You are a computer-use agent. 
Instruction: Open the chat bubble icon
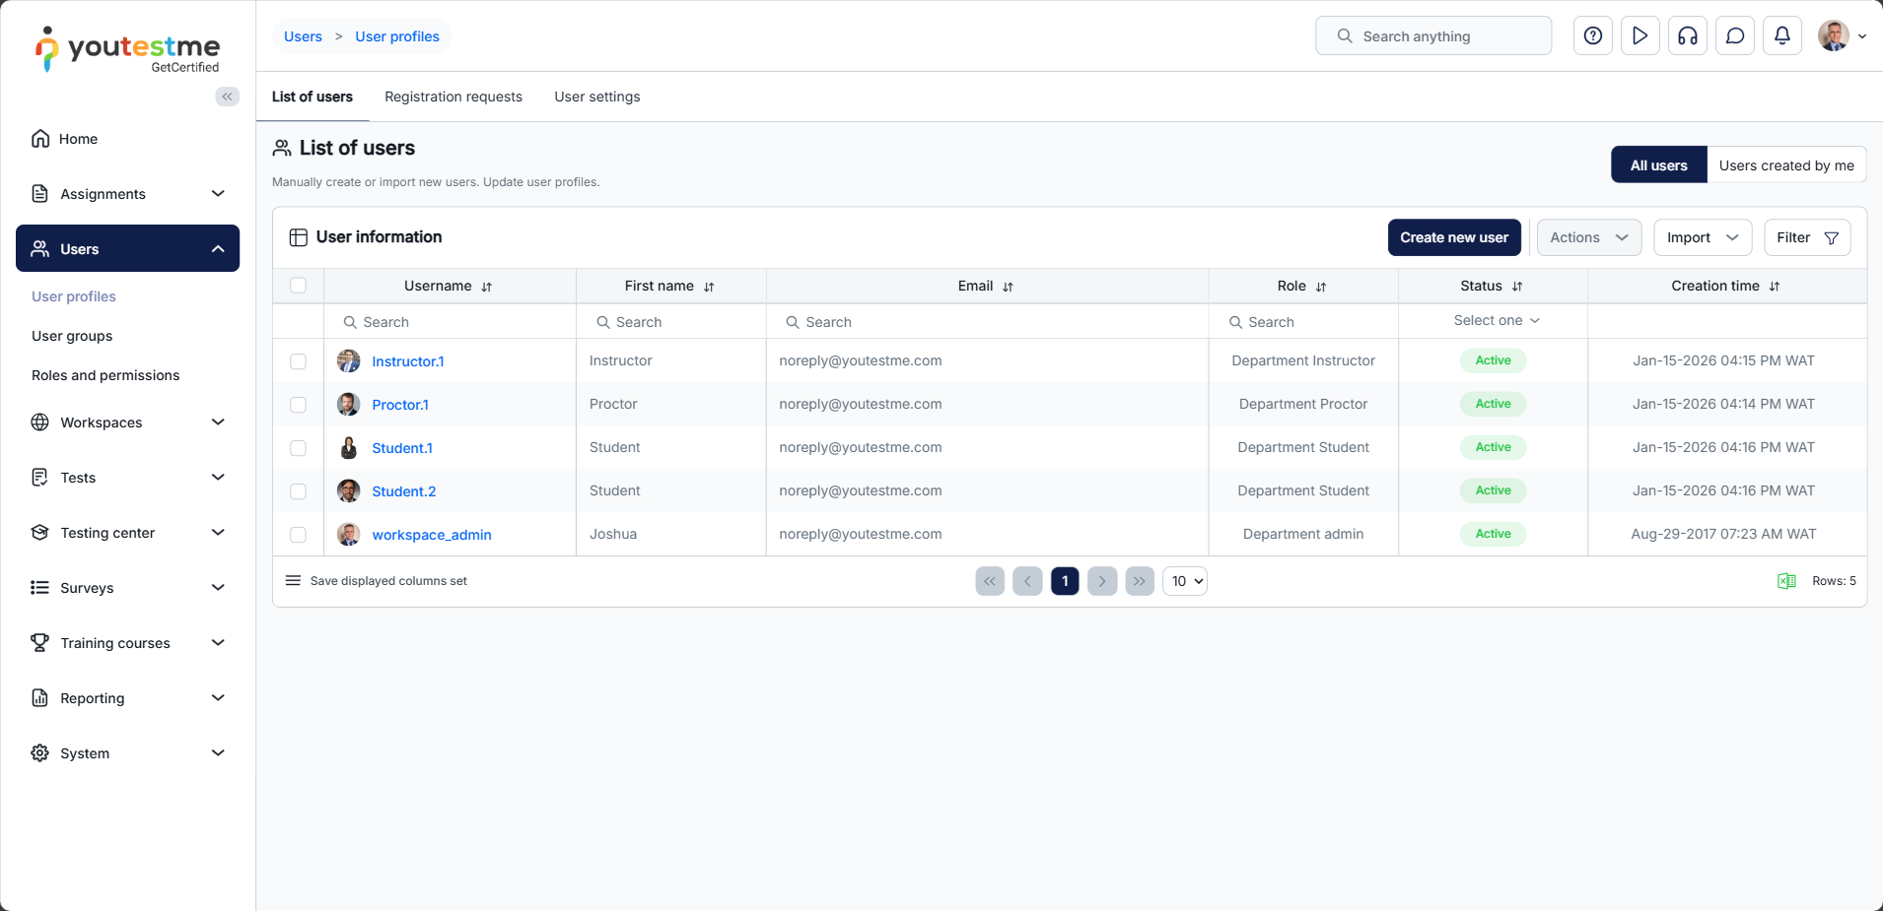[x=1734, y=36]
